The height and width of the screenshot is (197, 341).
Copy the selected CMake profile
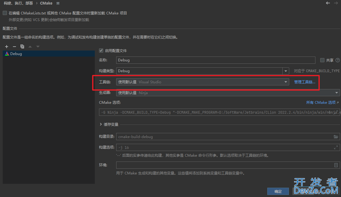(x=22, y=47)
